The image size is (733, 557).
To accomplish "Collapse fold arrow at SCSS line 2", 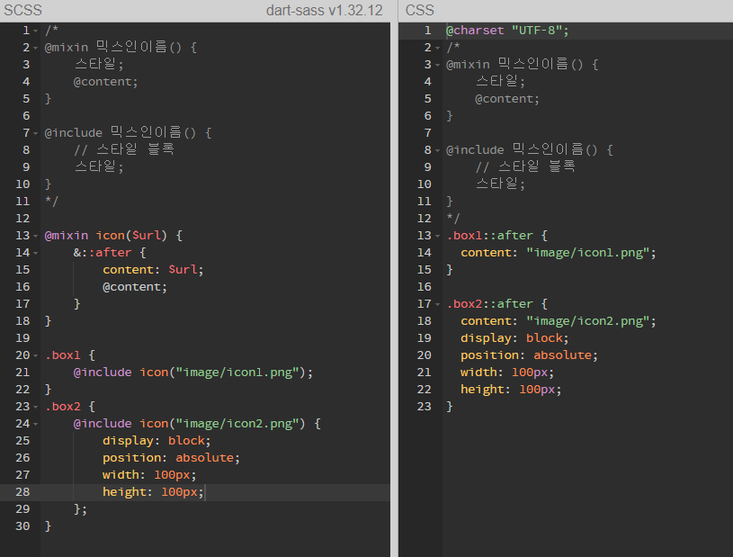I will click(36, 48).
